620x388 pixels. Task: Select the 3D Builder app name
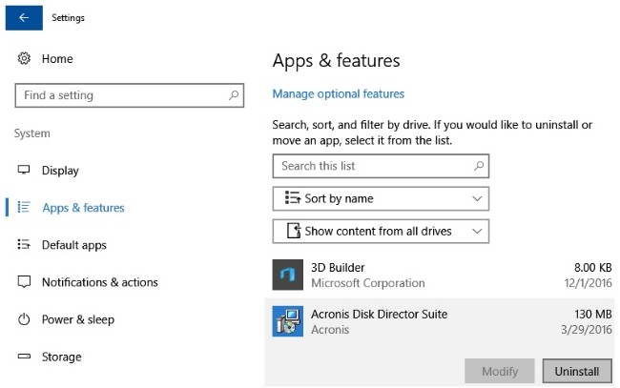338,268
